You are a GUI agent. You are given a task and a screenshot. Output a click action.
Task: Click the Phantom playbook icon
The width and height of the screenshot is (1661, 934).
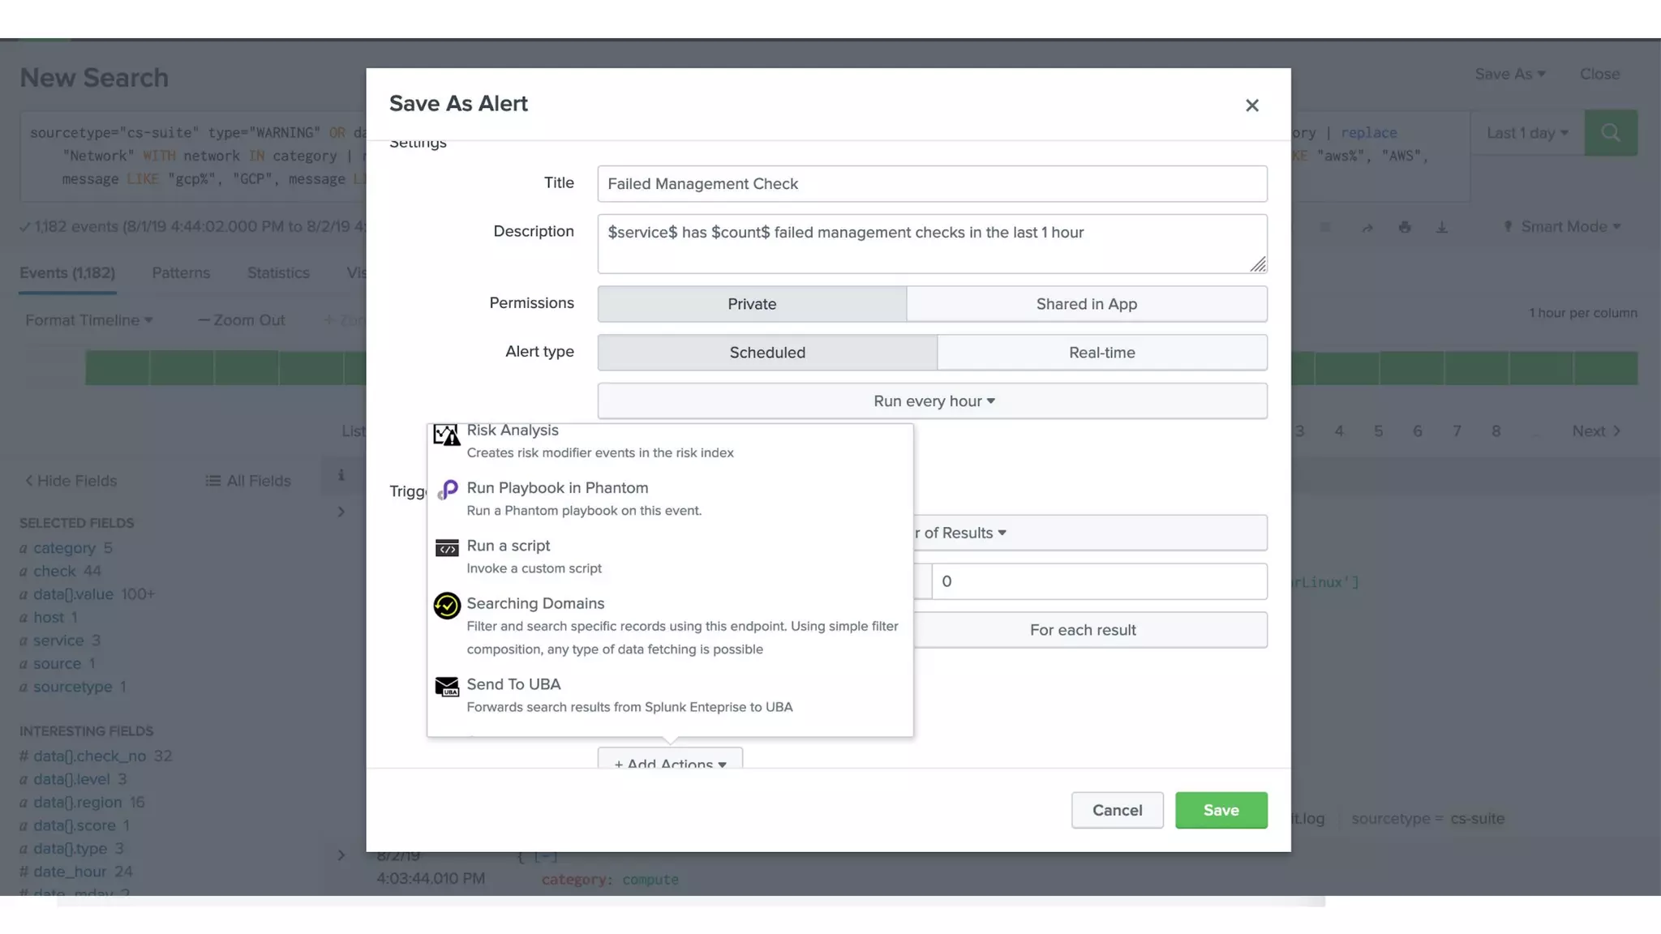(447, 490)
